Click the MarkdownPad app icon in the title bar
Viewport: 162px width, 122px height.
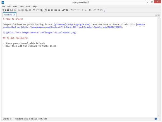3,2
